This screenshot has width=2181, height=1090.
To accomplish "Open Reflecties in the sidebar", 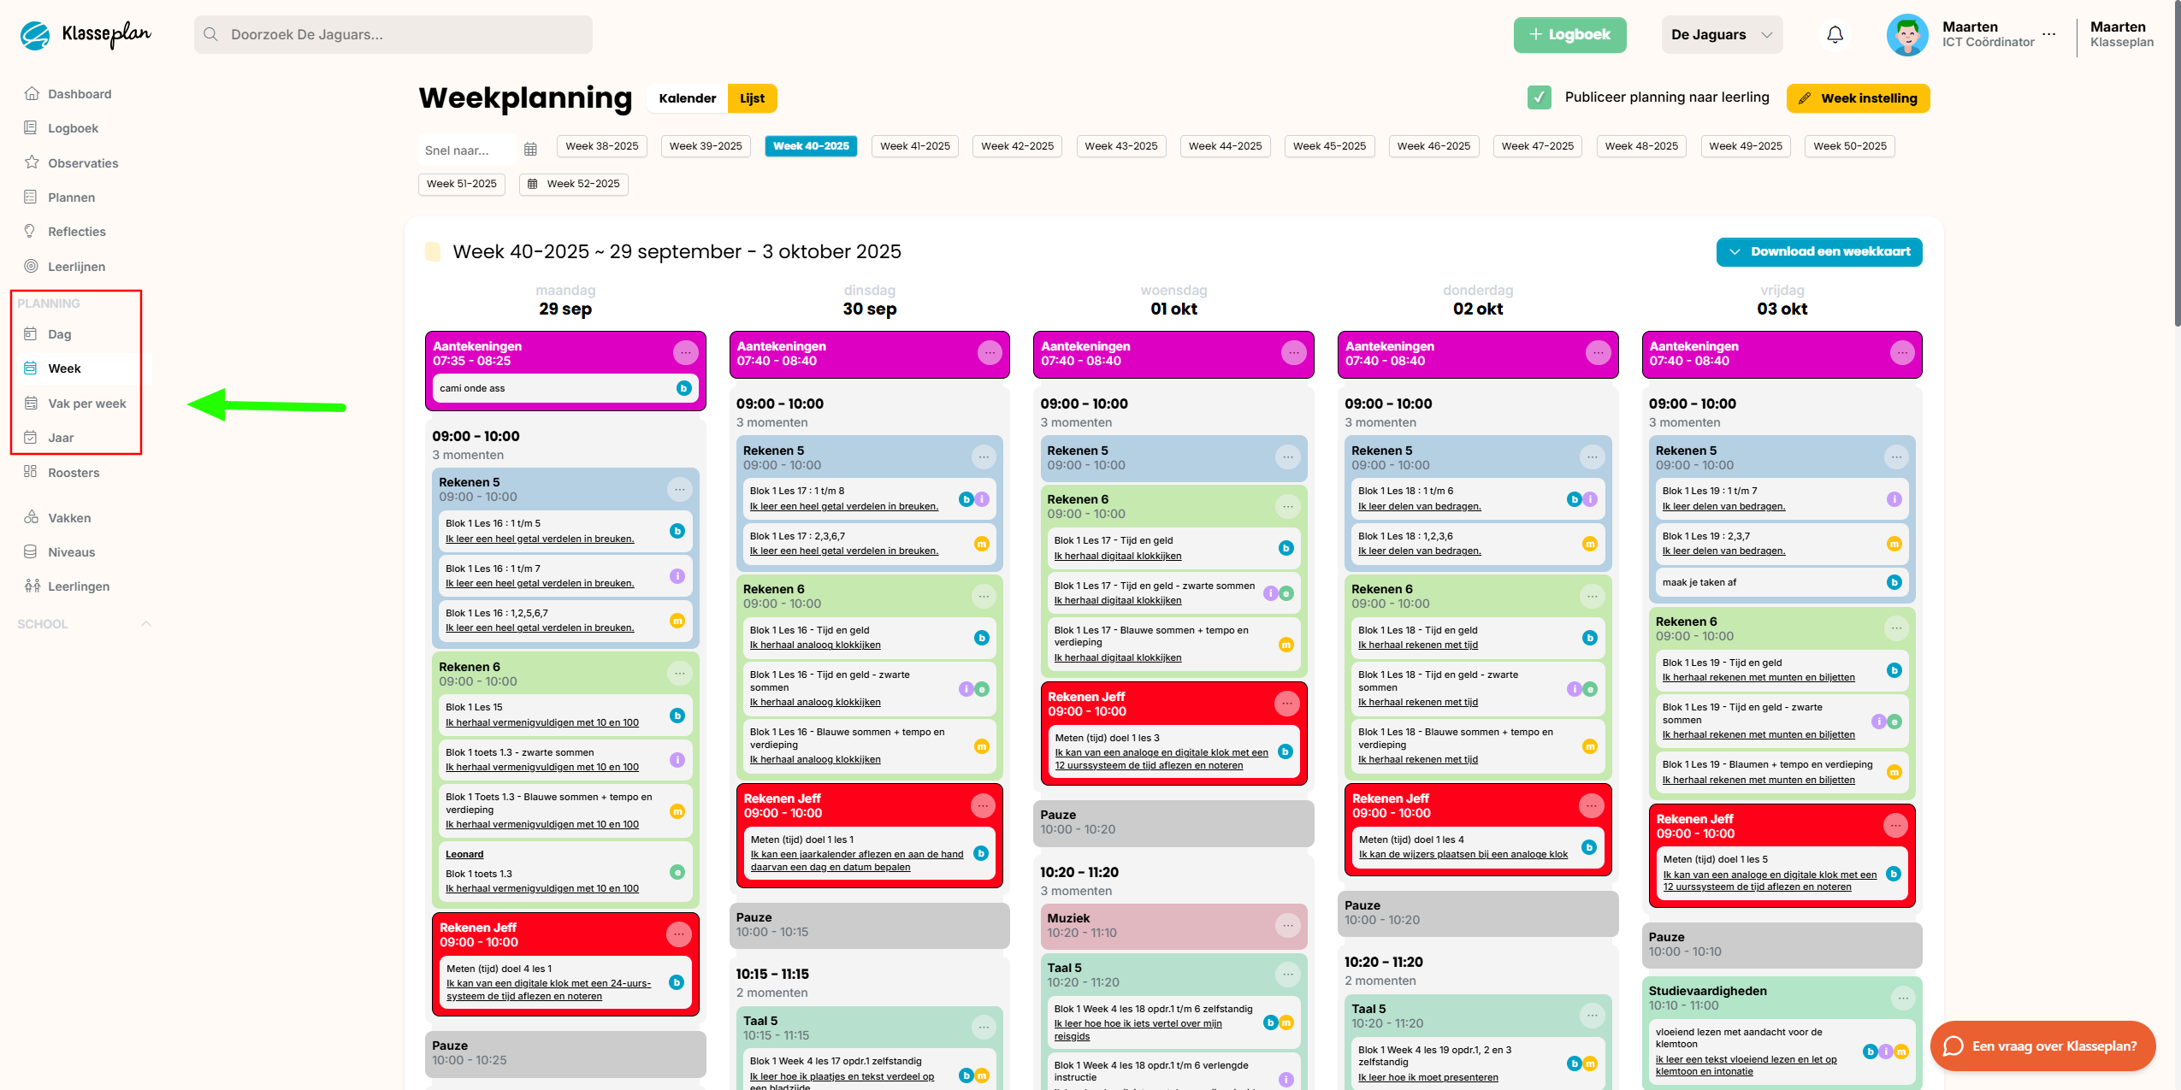I will (x=76, y=232).
